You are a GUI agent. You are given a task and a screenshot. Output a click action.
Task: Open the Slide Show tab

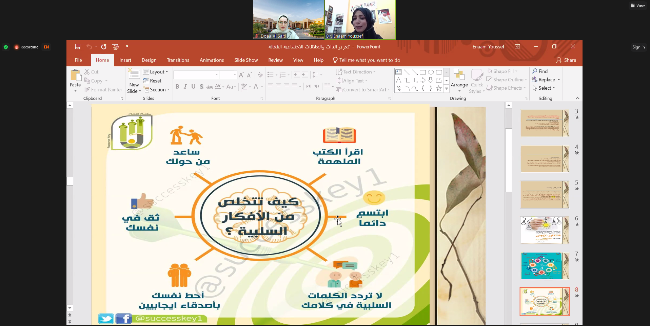[x=246, y=60]
